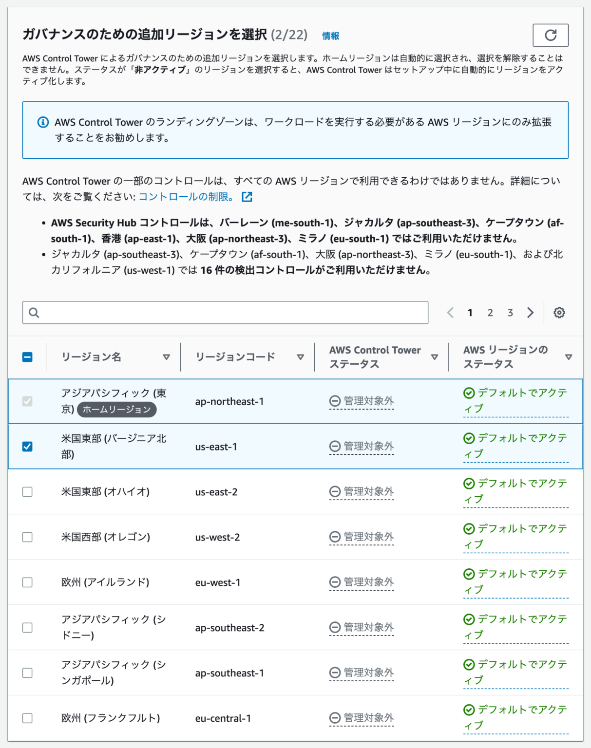591x748 pixels.
Task: Open page 3 of the region list
Action: pos(510,312)
